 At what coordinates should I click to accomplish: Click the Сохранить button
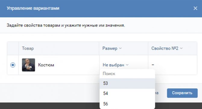(182, 93)
